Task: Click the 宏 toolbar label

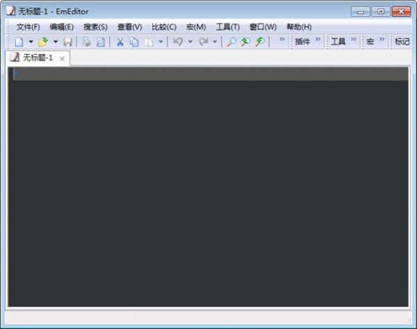Action: 370,42
